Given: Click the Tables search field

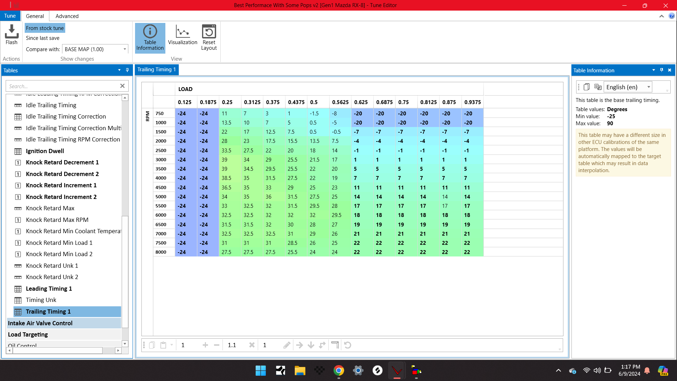Looking at the screenshot, I should [x=63, y=86].
